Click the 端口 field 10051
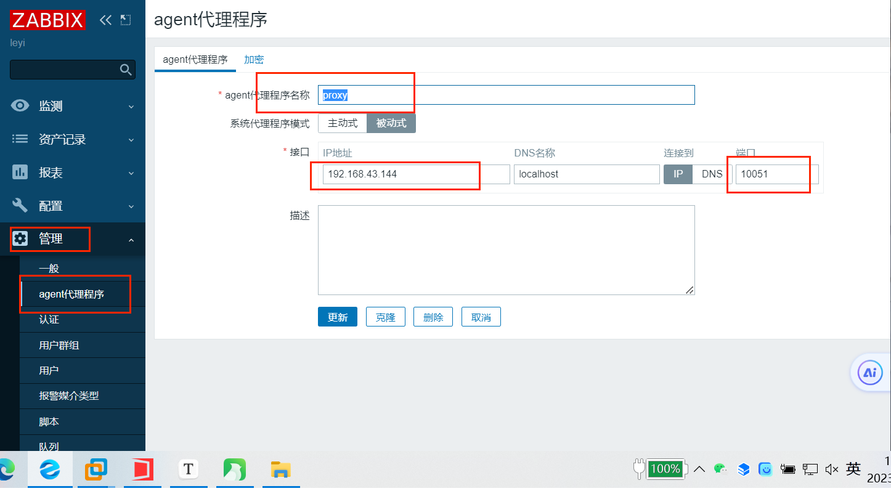The image size is (891, 491). point(777,174)
